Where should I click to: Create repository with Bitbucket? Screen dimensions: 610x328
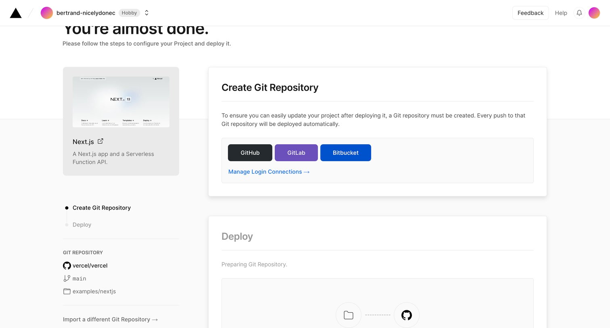click(346, 153)
